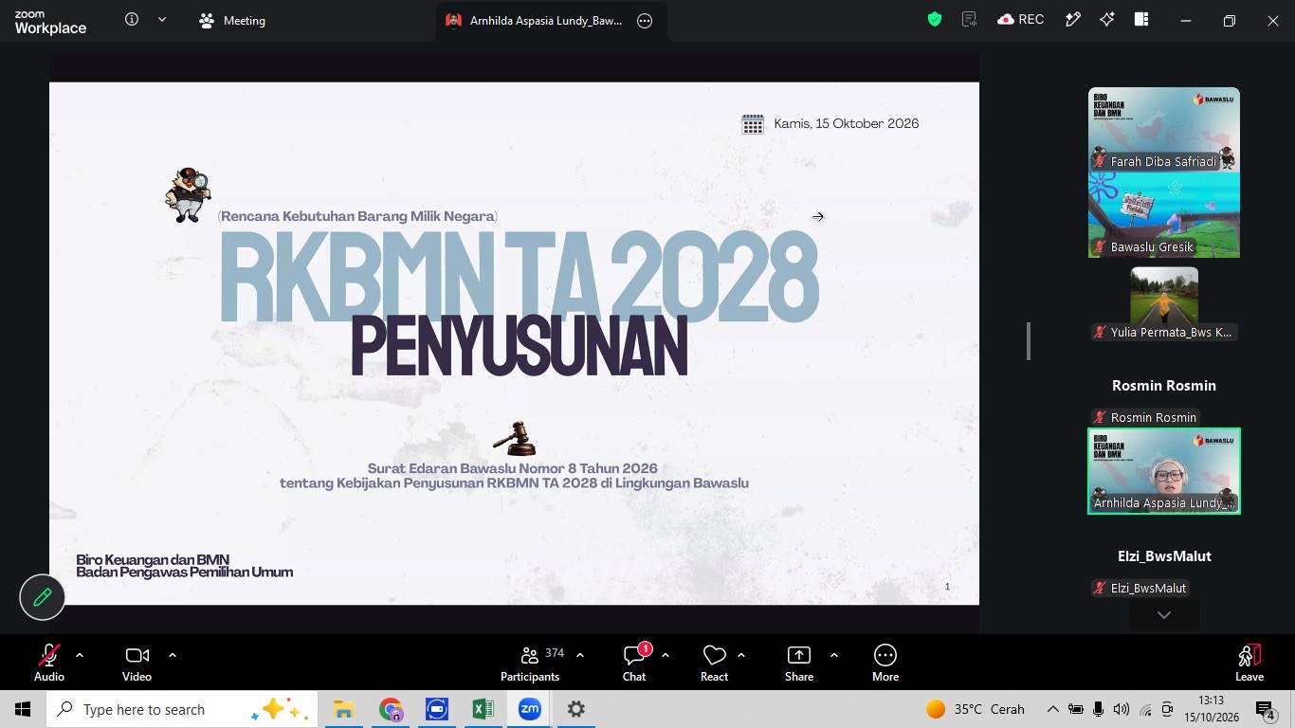Open the annotation pen icon in title bar
The height and width of the screenshot is (728, 1295).
1073,20
